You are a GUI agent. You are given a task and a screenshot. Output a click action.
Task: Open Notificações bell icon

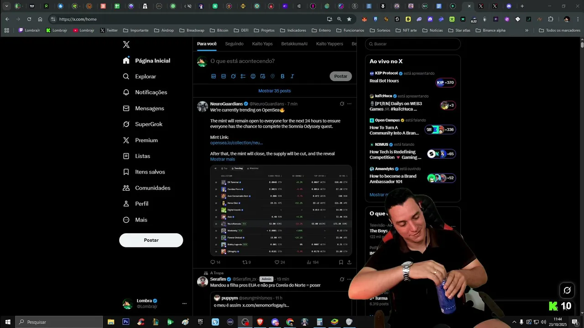tap(126, 92)
